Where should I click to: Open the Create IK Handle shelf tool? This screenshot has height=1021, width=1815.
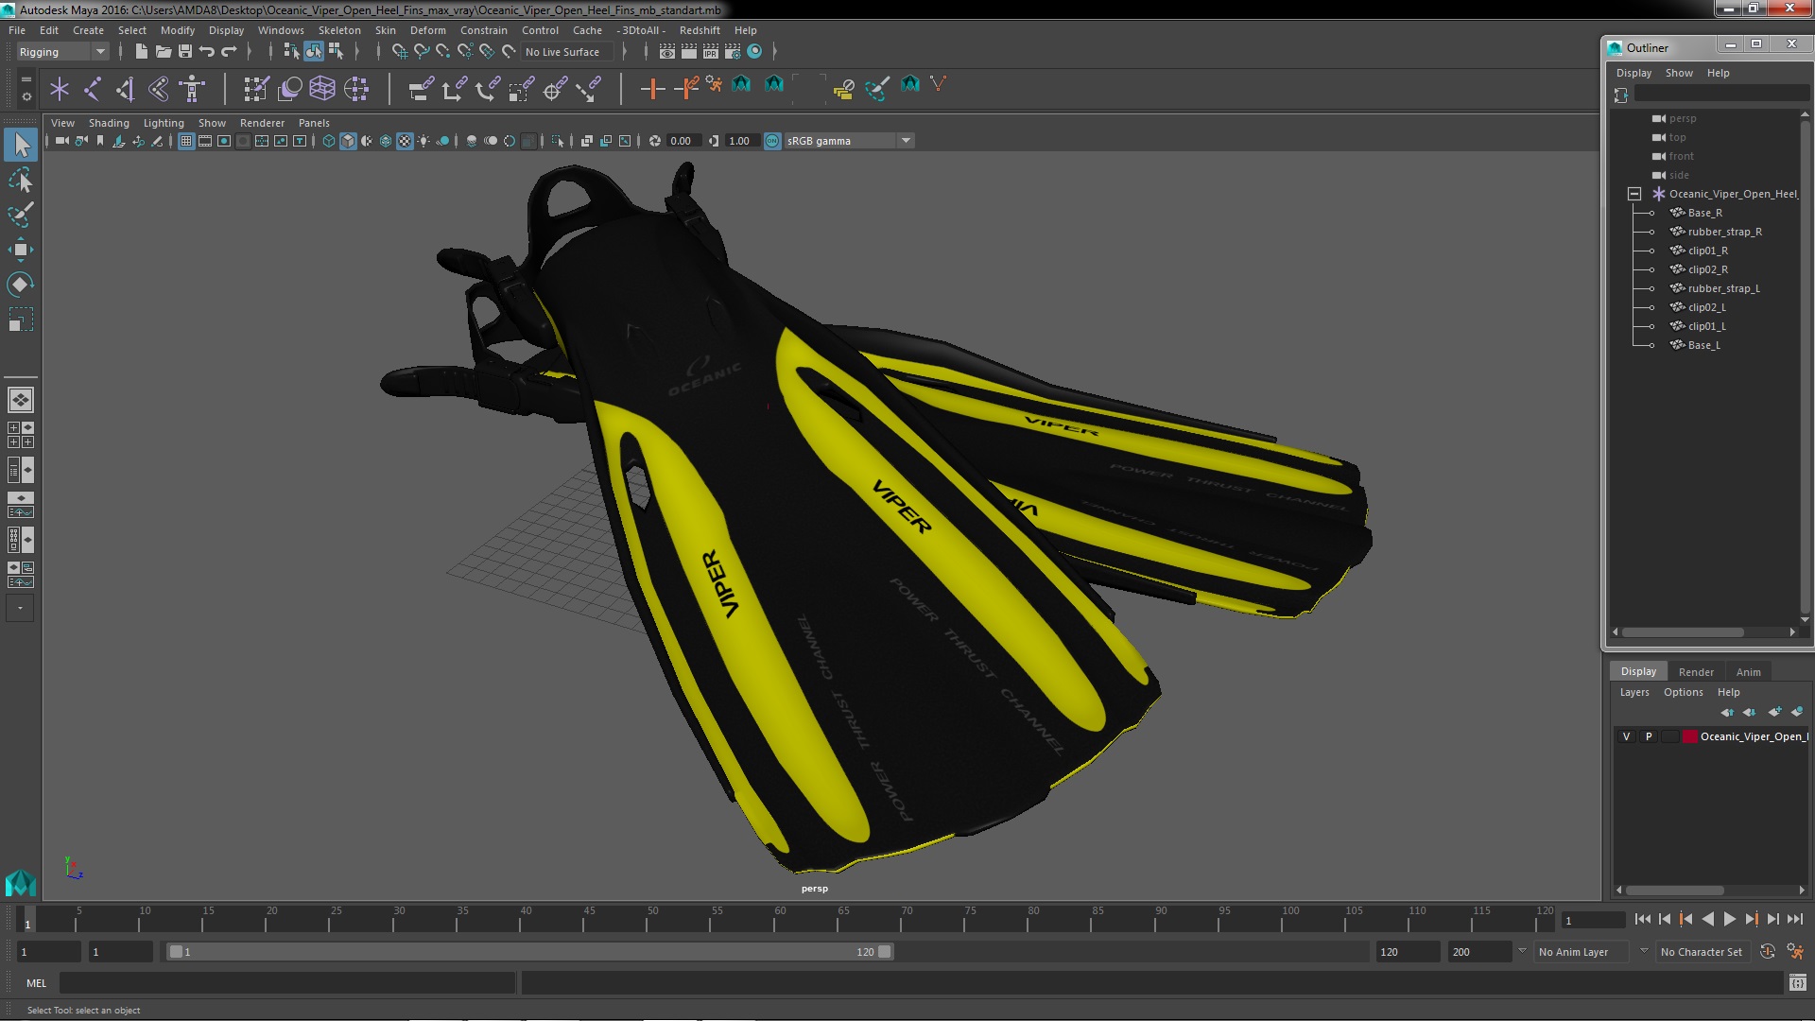[126, 89]
